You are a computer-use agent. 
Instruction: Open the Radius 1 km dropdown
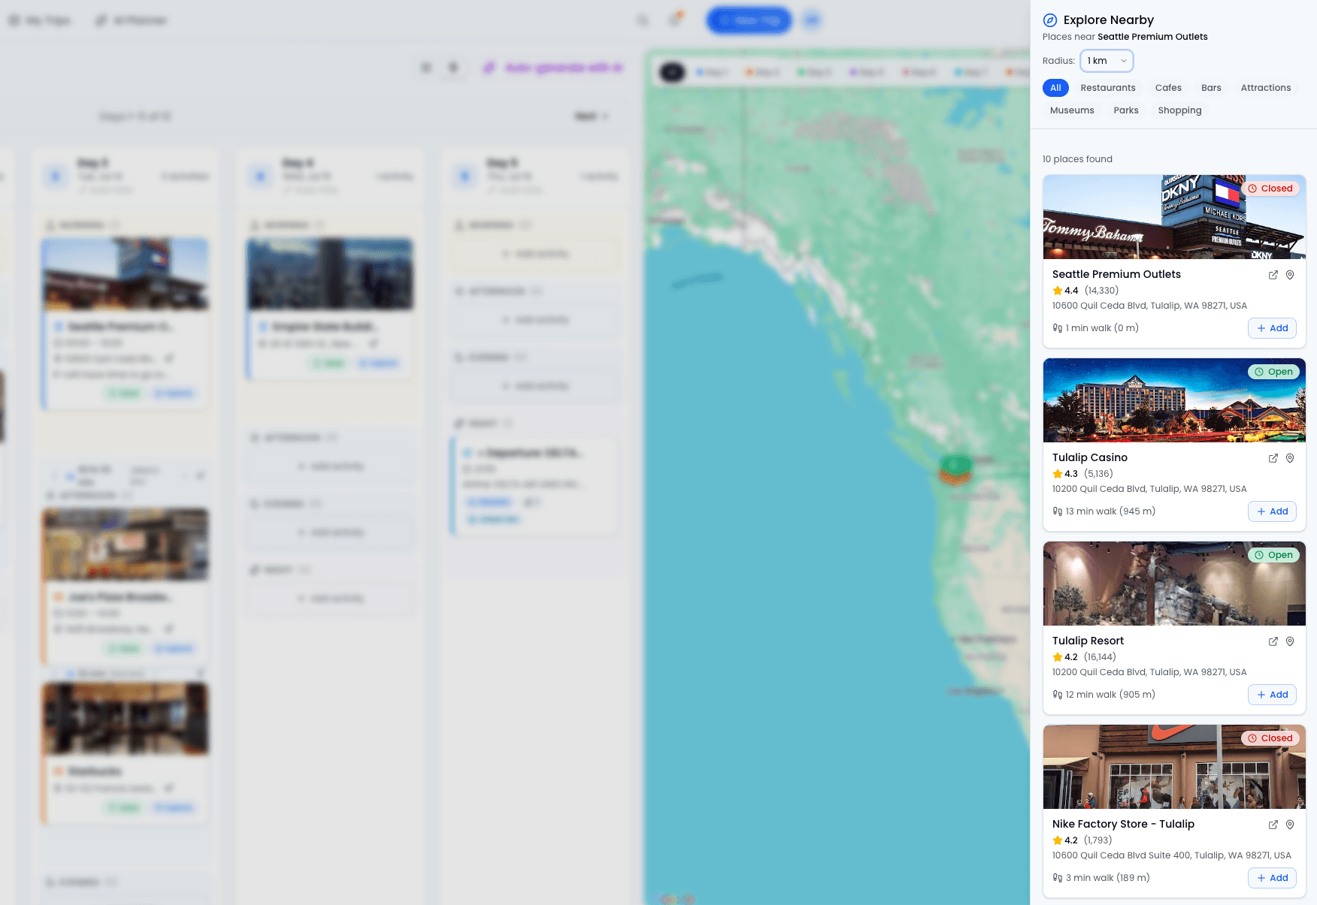pyautogui.click(x=1107, y=61)
